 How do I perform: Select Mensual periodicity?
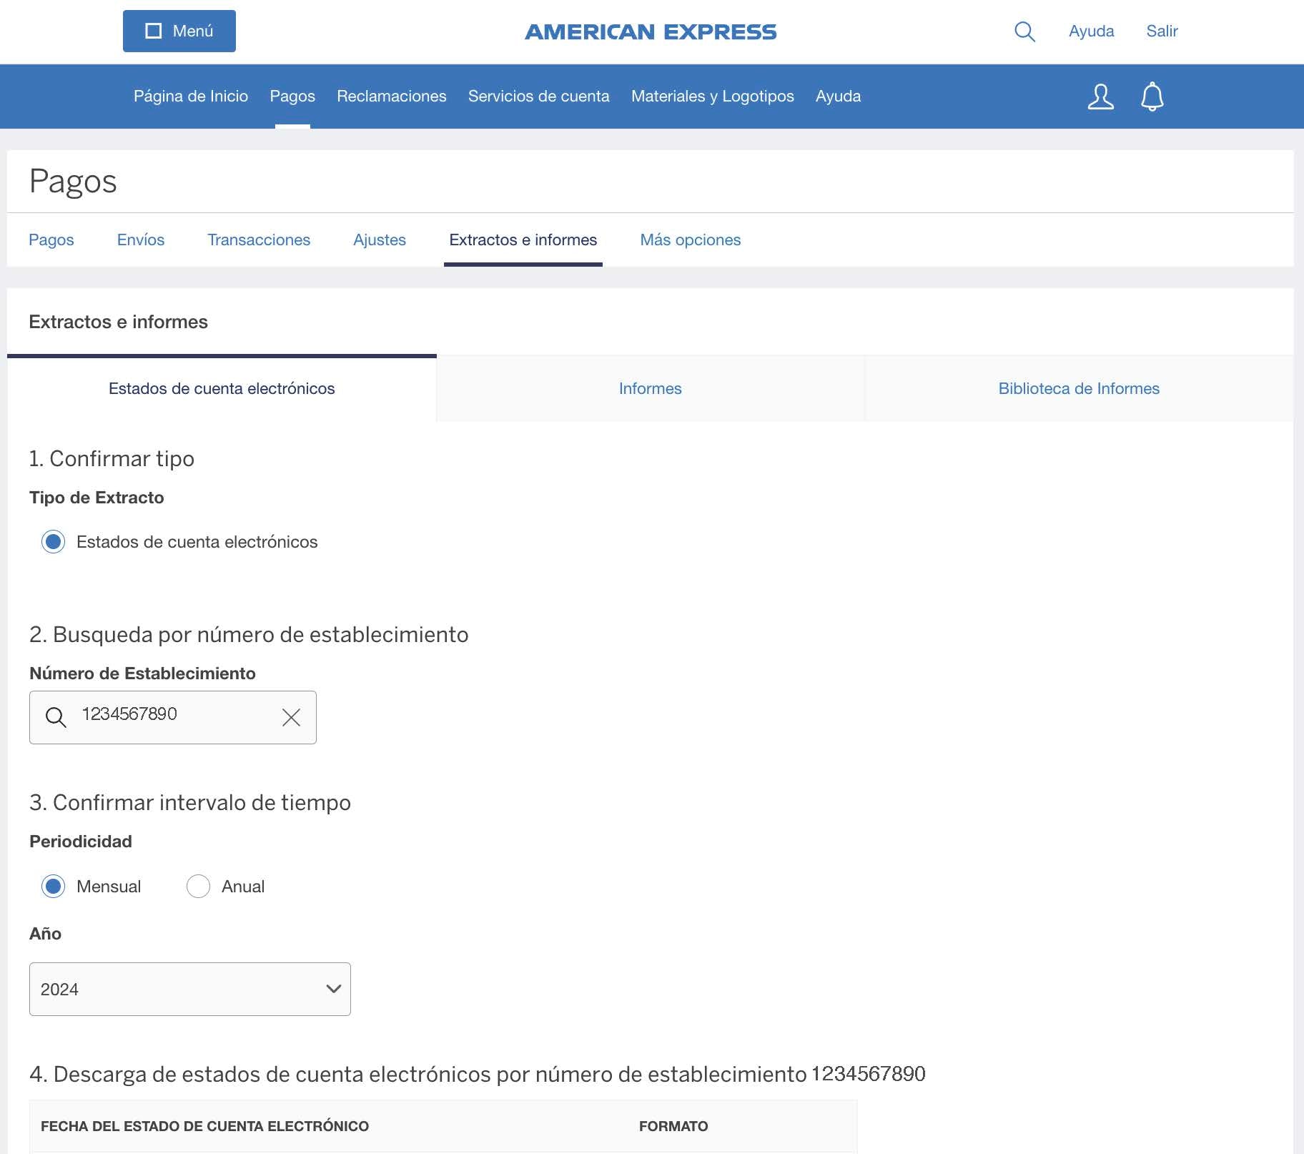[54, 887]
